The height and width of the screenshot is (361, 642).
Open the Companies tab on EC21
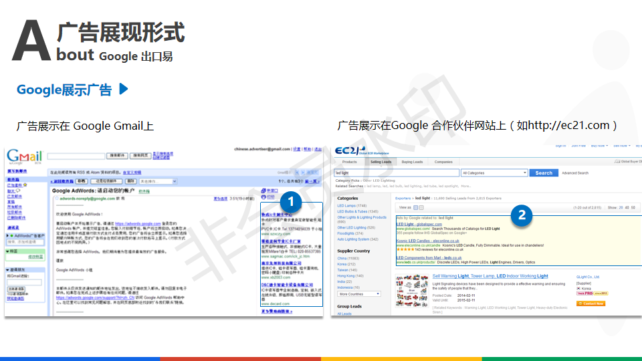pos(443,162)
